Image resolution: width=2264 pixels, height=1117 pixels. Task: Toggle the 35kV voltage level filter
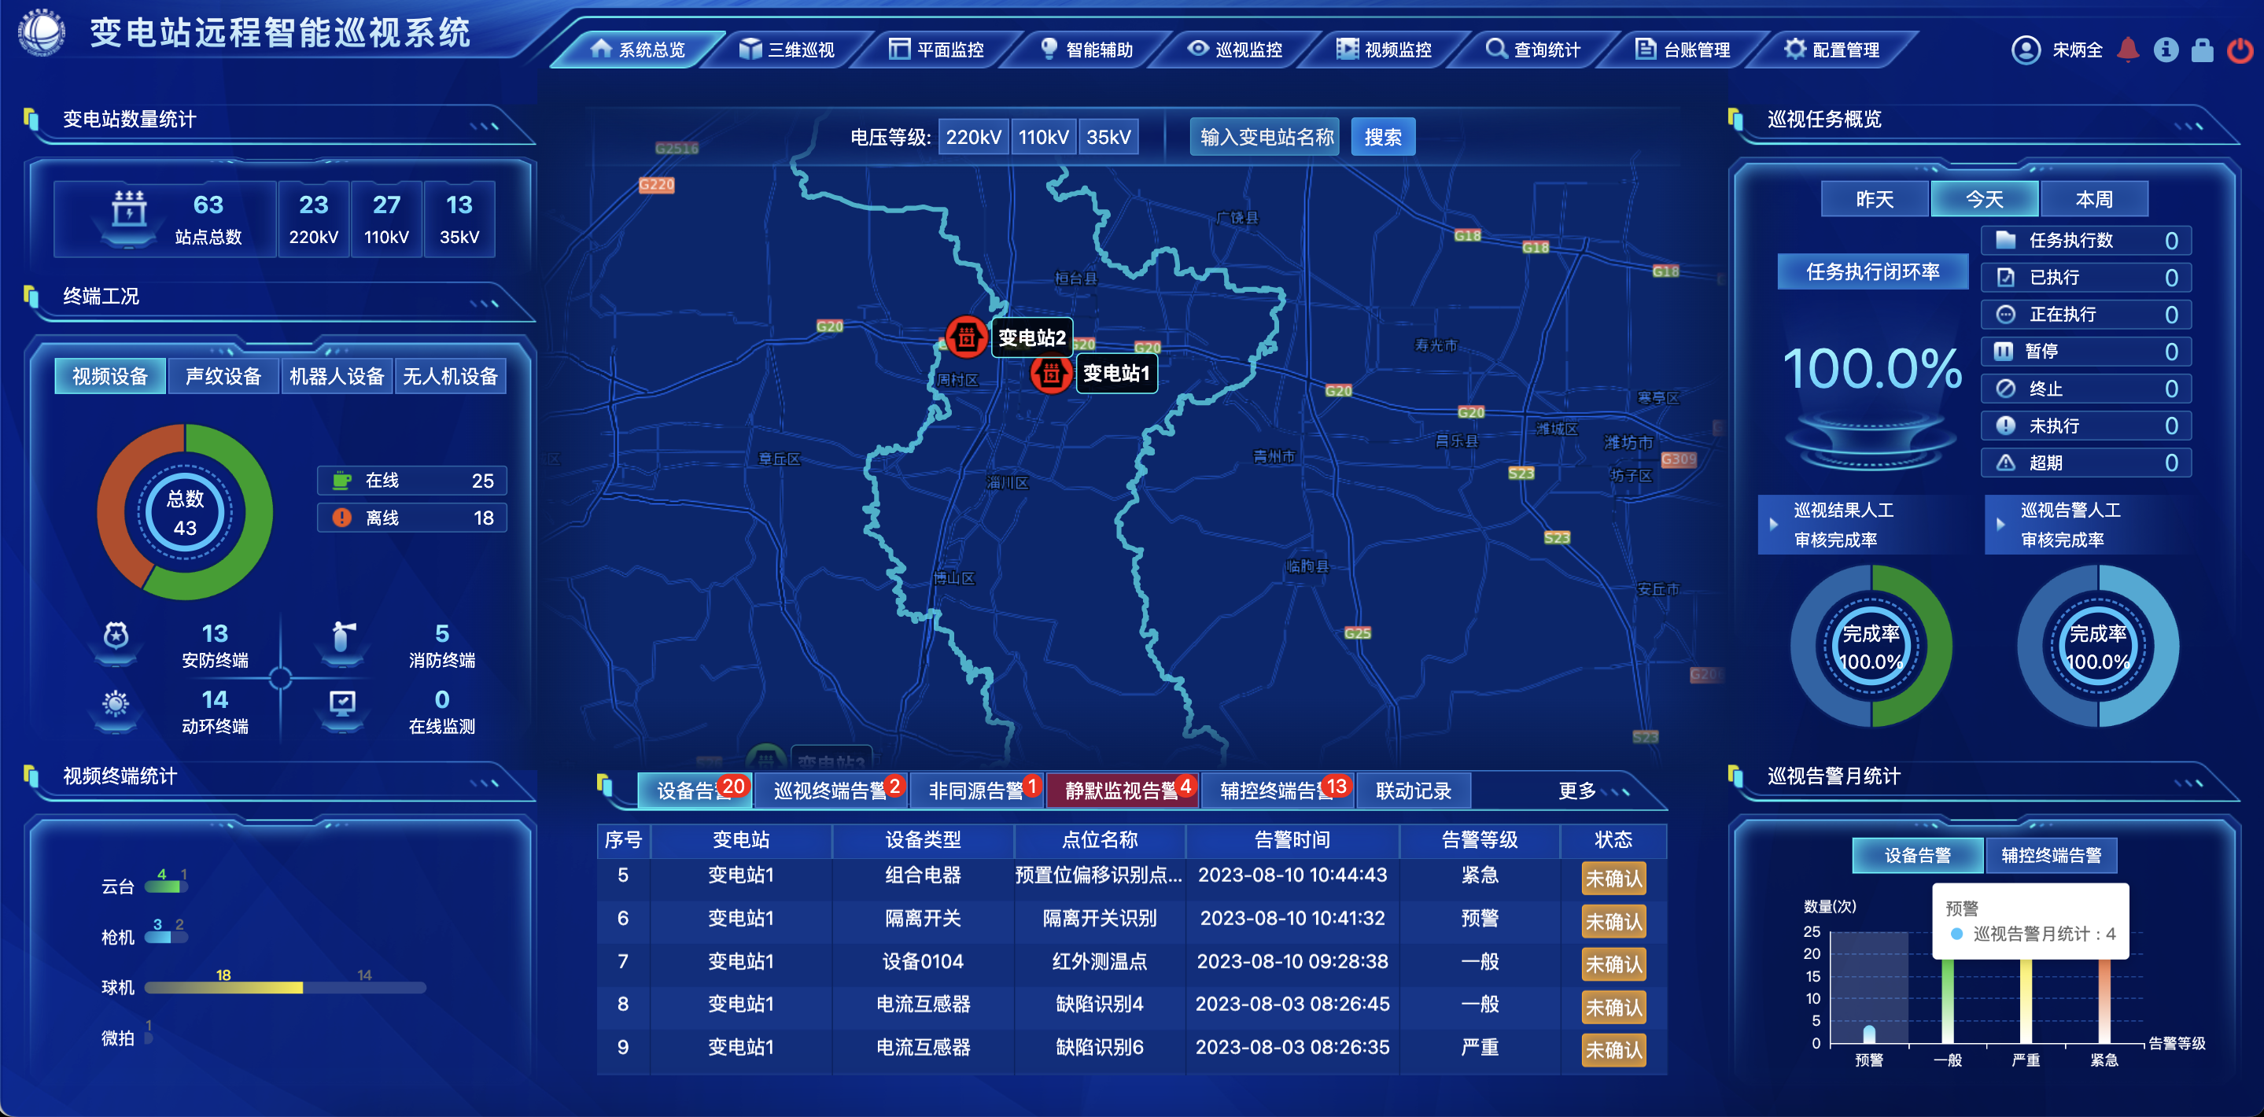pyautogui.click(x=1108, y=137)
